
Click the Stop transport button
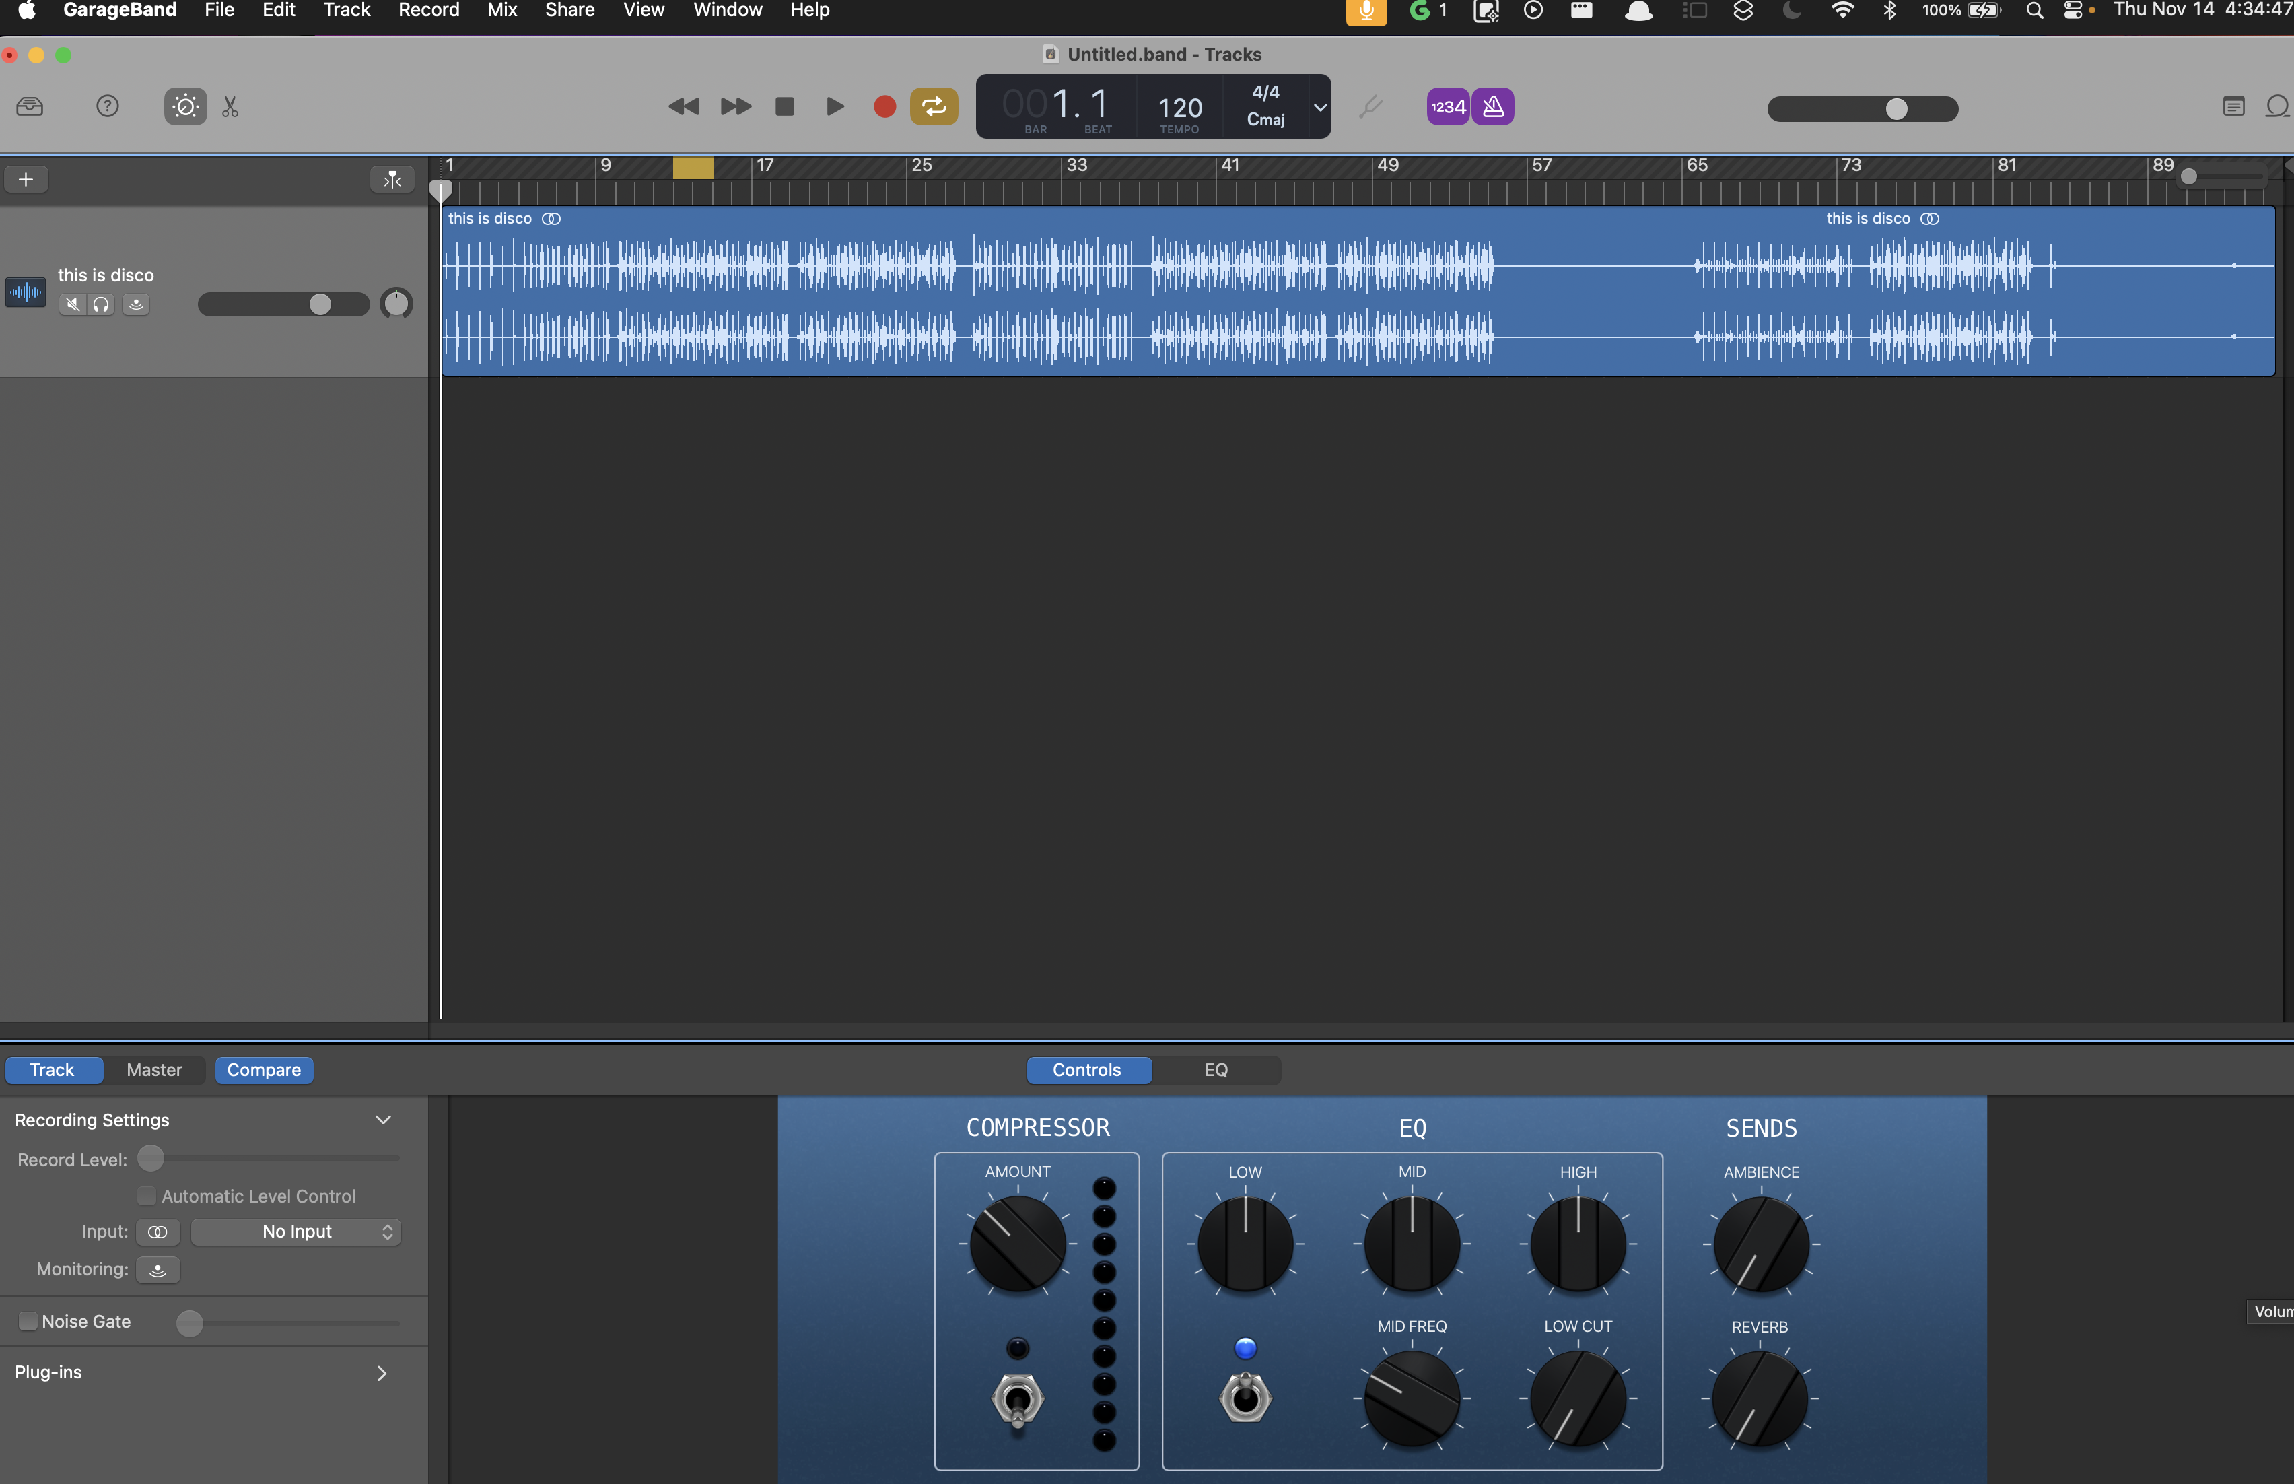[785, 106]
